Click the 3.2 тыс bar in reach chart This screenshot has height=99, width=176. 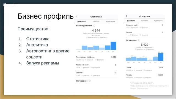pyautogui.click(x=161, y=57)
